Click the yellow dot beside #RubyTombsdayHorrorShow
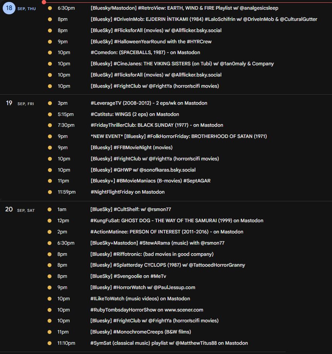The image size is (332, 354). [x=50, y=310]
